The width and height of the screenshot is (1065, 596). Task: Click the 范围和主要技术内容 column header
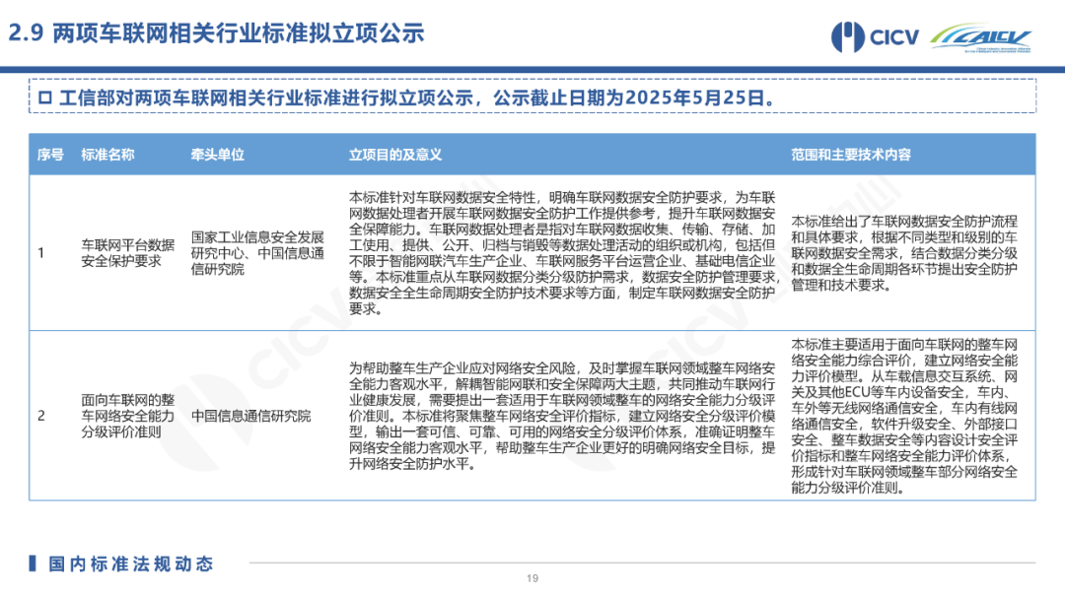[x=851, y=155]
